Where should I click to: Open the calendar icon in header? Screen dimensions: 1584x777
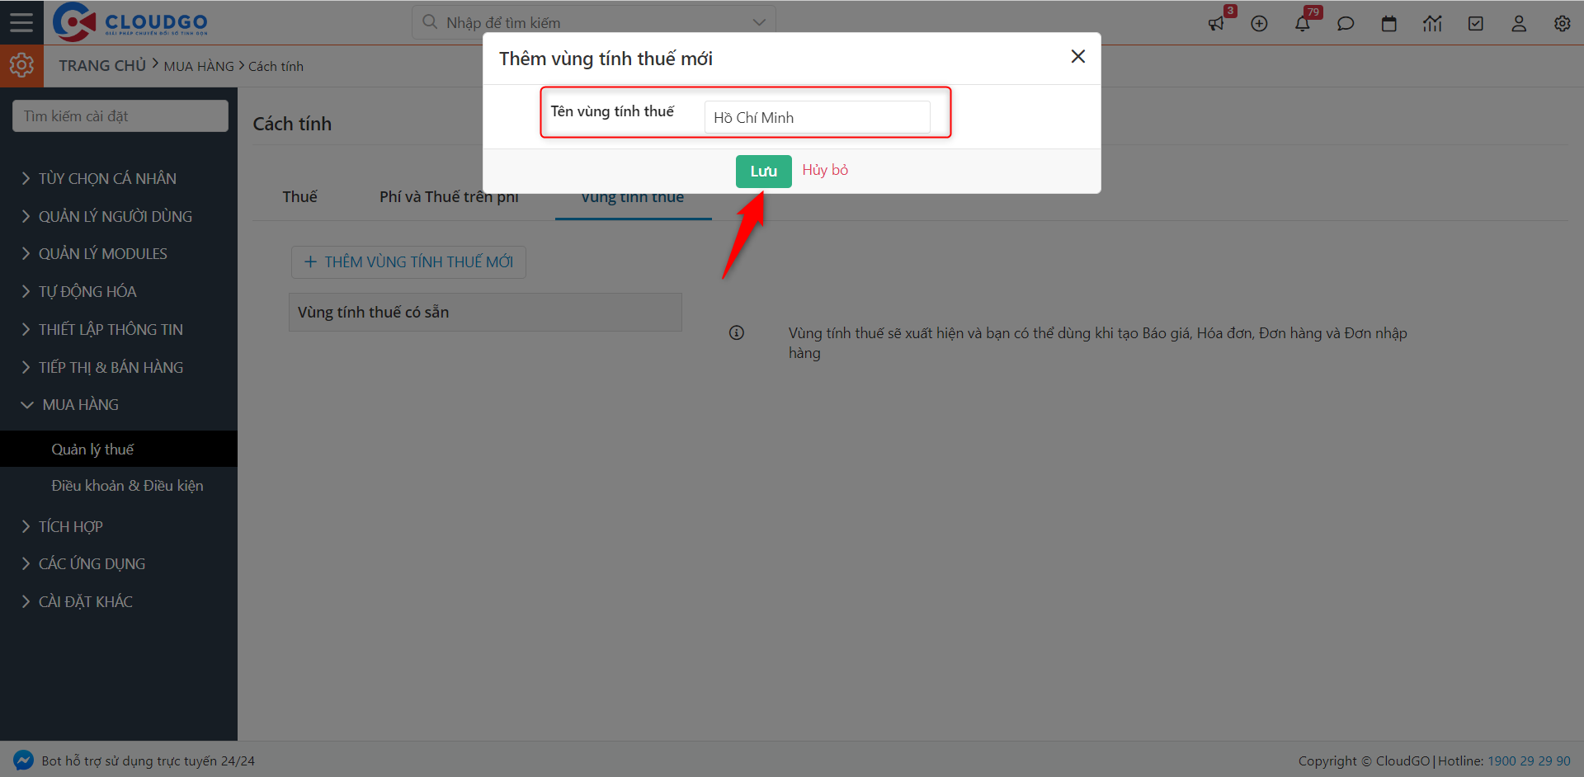coord(1389,24)
